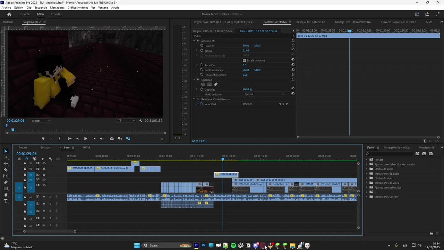This screenshot has width=444, height=250.
Task: Click the program monitor settings wrench
Action: [x=140, y=120]
